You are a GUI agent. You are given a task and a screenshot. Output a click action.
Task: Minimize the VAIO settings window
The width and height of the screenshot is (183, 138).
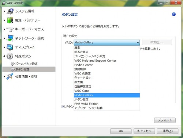pos(161,3)
